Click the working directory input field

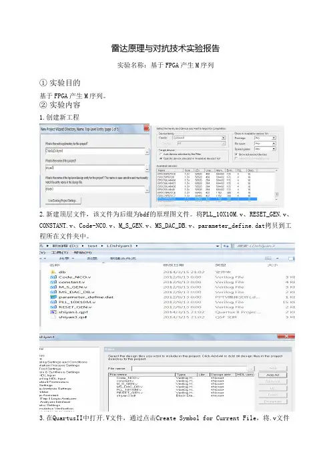[x=95, y=151]
